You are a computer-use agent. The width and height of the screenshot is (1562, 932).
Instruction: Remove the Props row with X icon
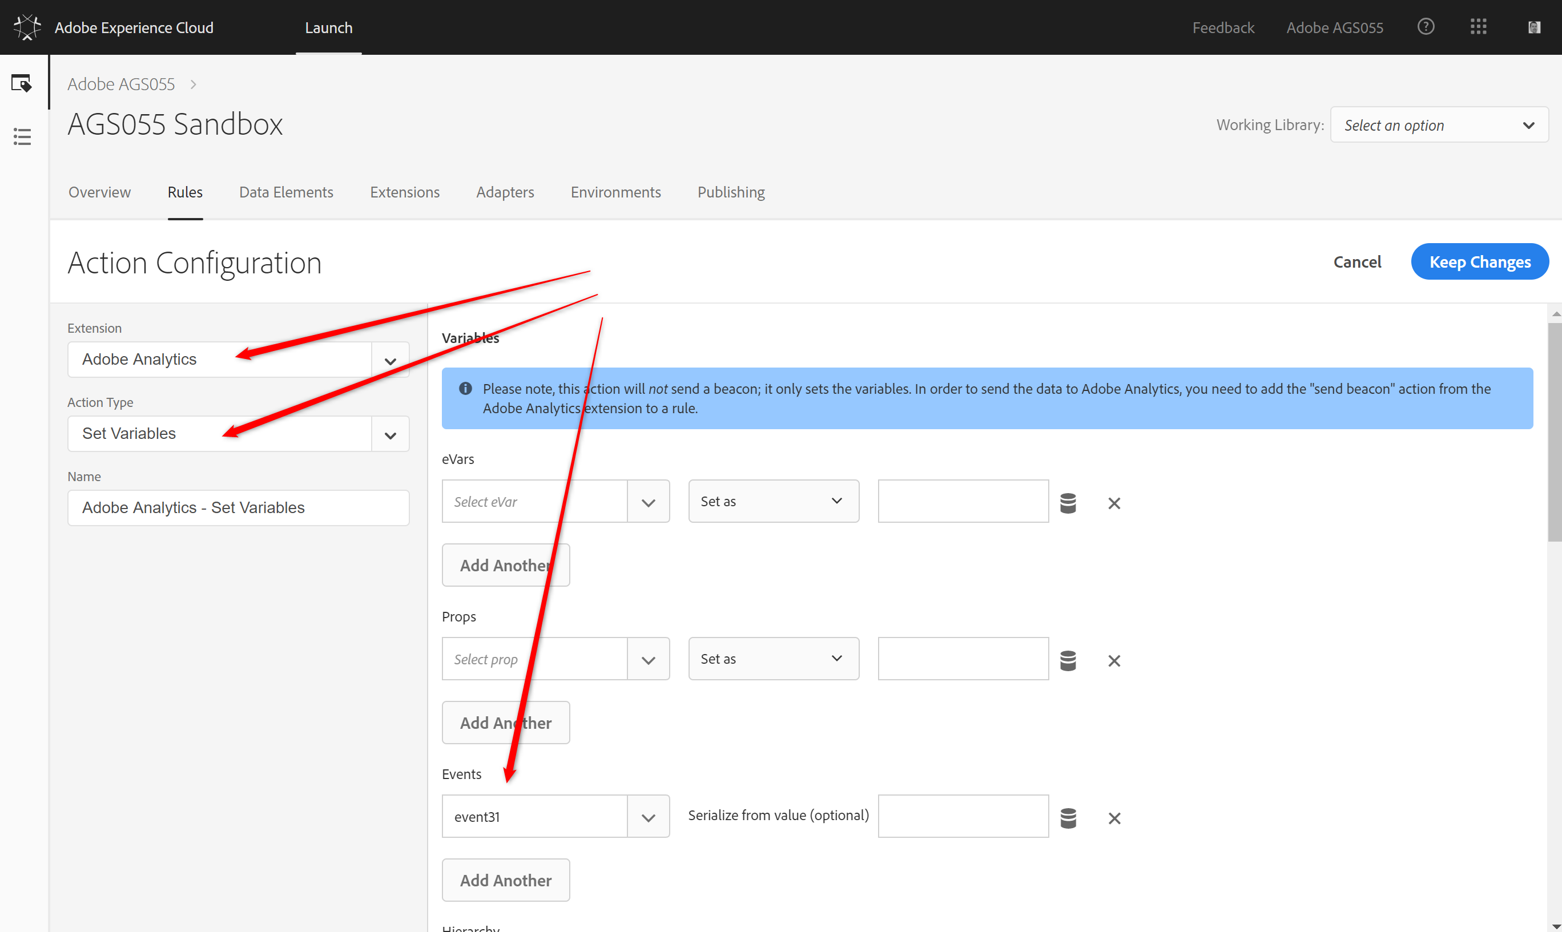click(x=1114, y=661)
